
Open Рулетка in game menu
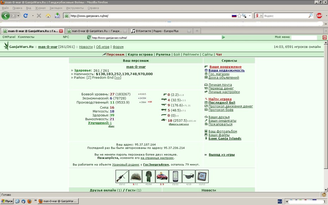tap(163, 54)
